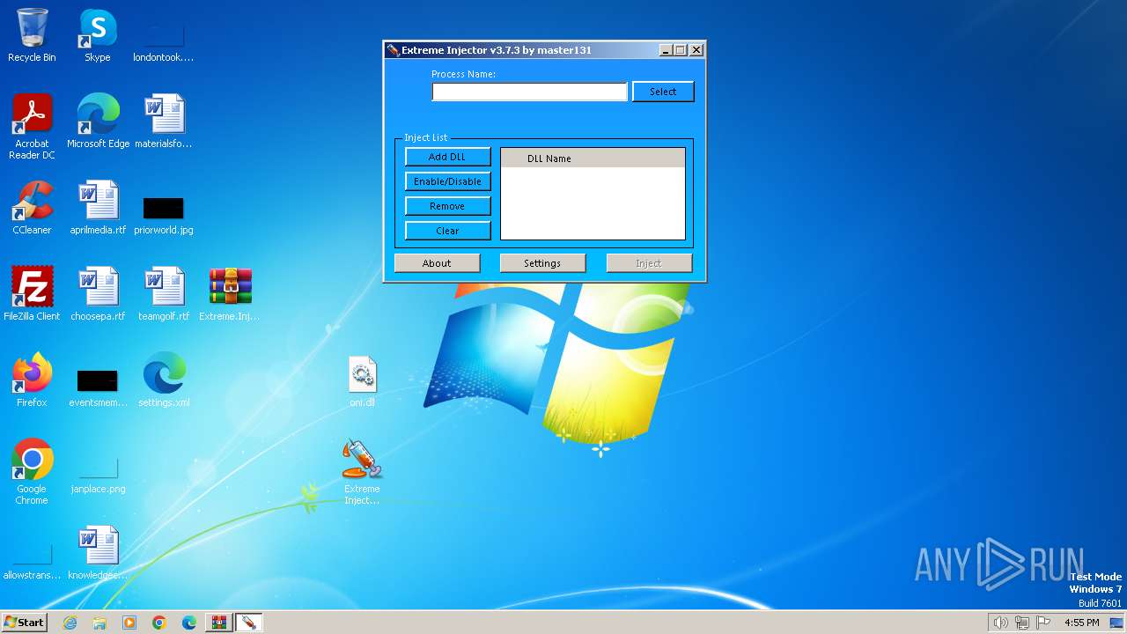Click Select to choose a process

click(663, 92)
